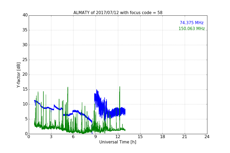
Task: Select the green "150.063 MHz" legend label
Action: click(192, 28)
